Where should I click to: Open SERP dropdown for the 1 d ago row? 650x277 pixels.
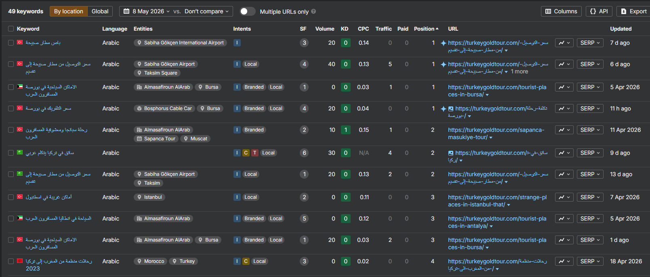(590, 240)
